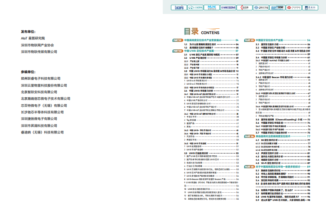Screen dimensions: 326x221
Task: Click the PART 03 badge
Action: 250,40
